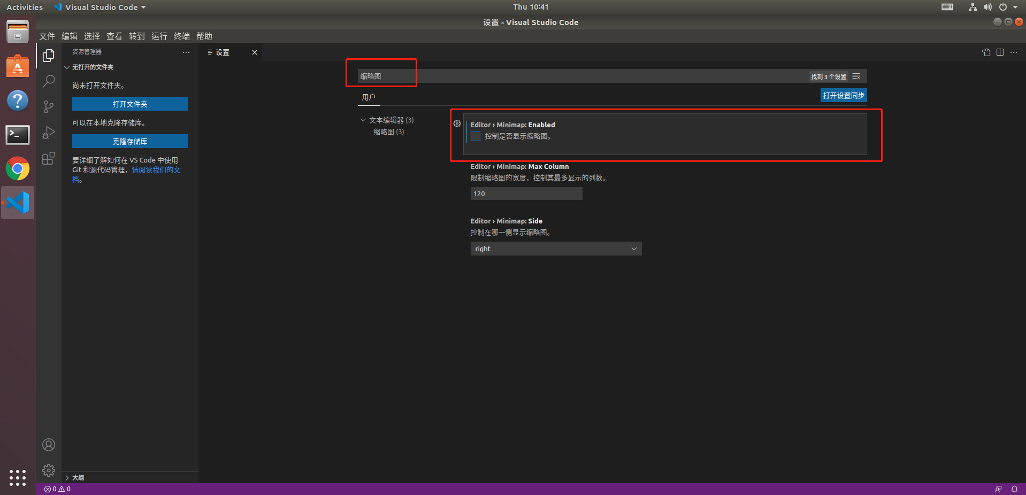Select the 用户 settings scope tab
1026x495 pixels.
(369, 97)
